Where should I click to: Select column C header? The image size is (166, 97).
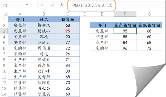point(68,14)
